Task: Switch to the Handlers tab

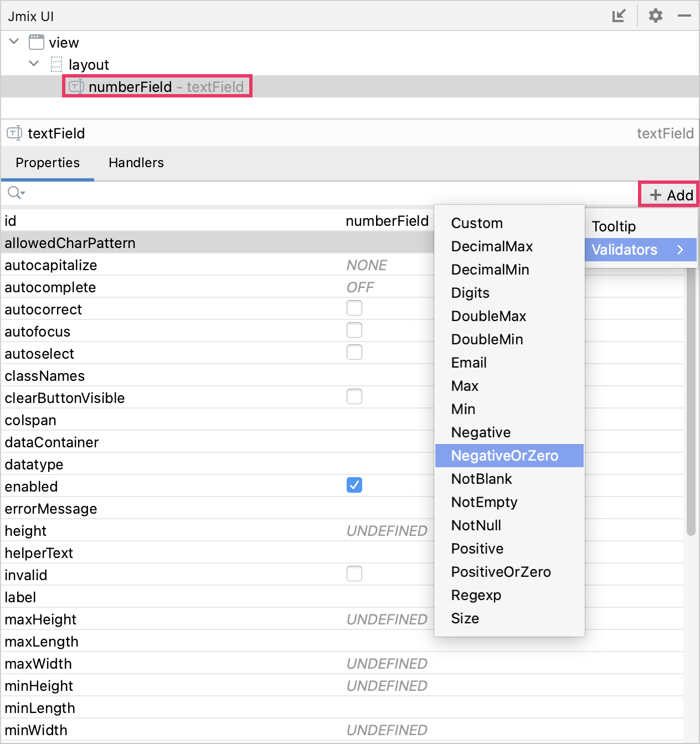Action: [x=136, y=163]
